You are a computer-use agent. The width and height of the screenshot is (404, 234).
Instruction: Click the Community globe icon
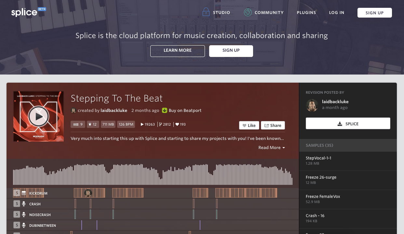pyautogui.click(x=248, y=12)
